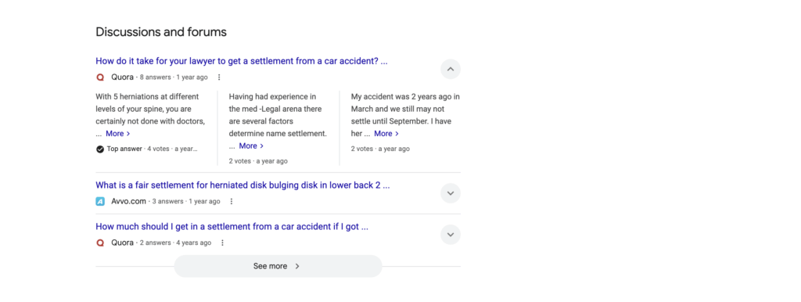Open three-dot menu beside Quora 8 answers
The image size is (801, 302).
(x=219, y=77)
